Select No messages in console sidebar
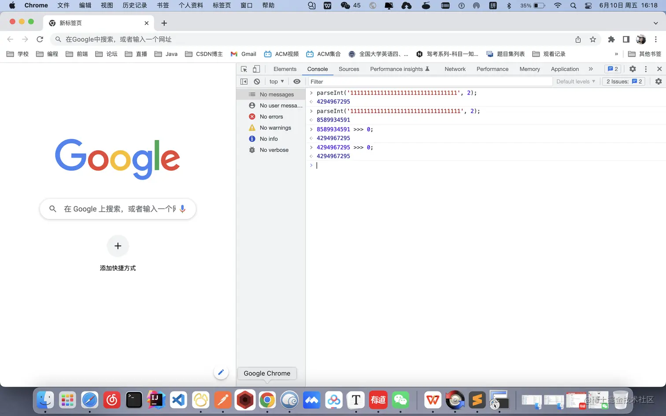The image size is (666, 416). pos(271,94)
